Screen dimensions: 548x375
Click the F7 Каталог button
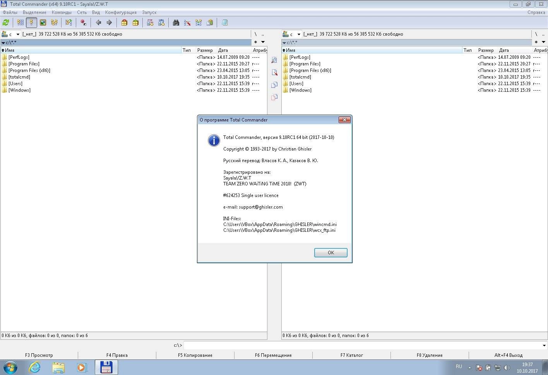[x=351, y=355]
